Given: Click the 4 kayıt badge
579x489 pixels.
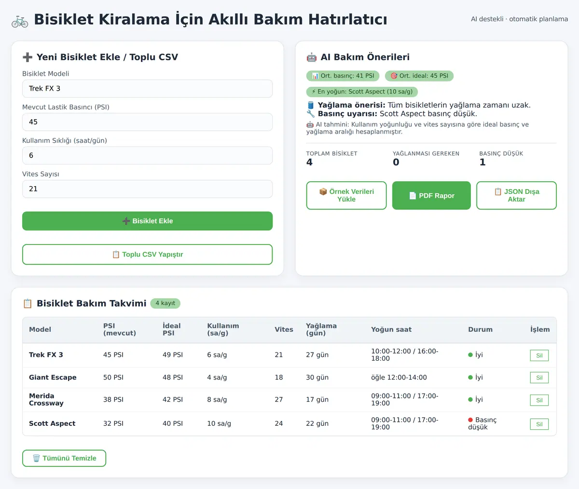Looking at the screenshot, I should [x=165, y=303].
